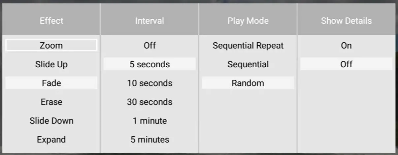Viewport: 398px width, 155px height.
Task: Select the 5 minutes interval
Action: 149,139
